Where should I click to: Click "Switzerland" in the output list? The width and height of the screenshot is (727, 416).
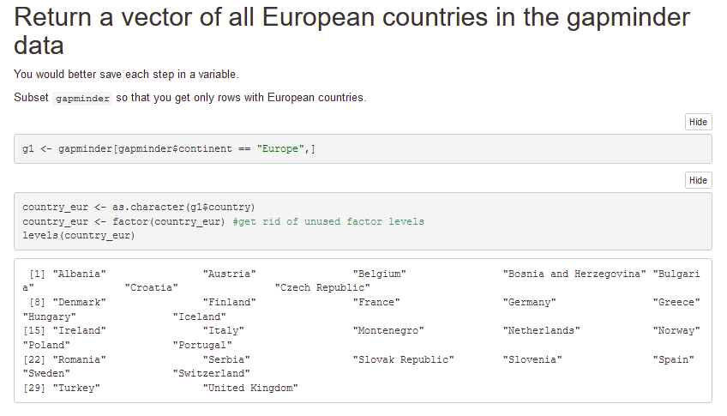point(211,374)
